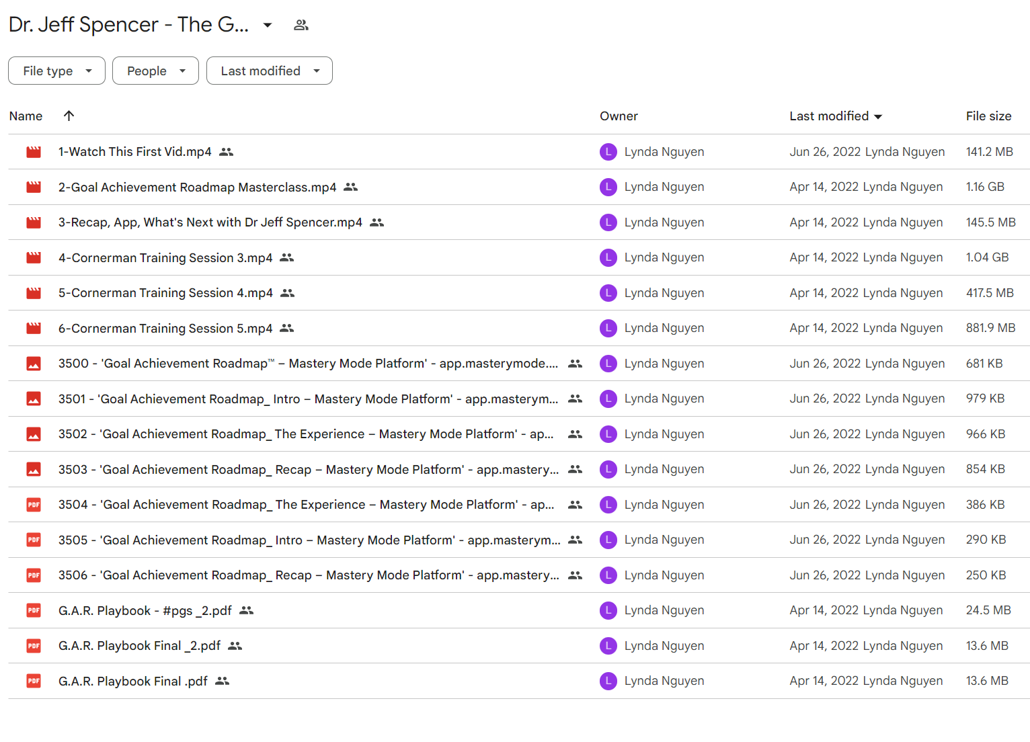Image resolution: width=1030 pixels, height=742 pixels.
Task: Click the 417.5 MB file size value
Action: pyautogui.click(x=990, y=293)
